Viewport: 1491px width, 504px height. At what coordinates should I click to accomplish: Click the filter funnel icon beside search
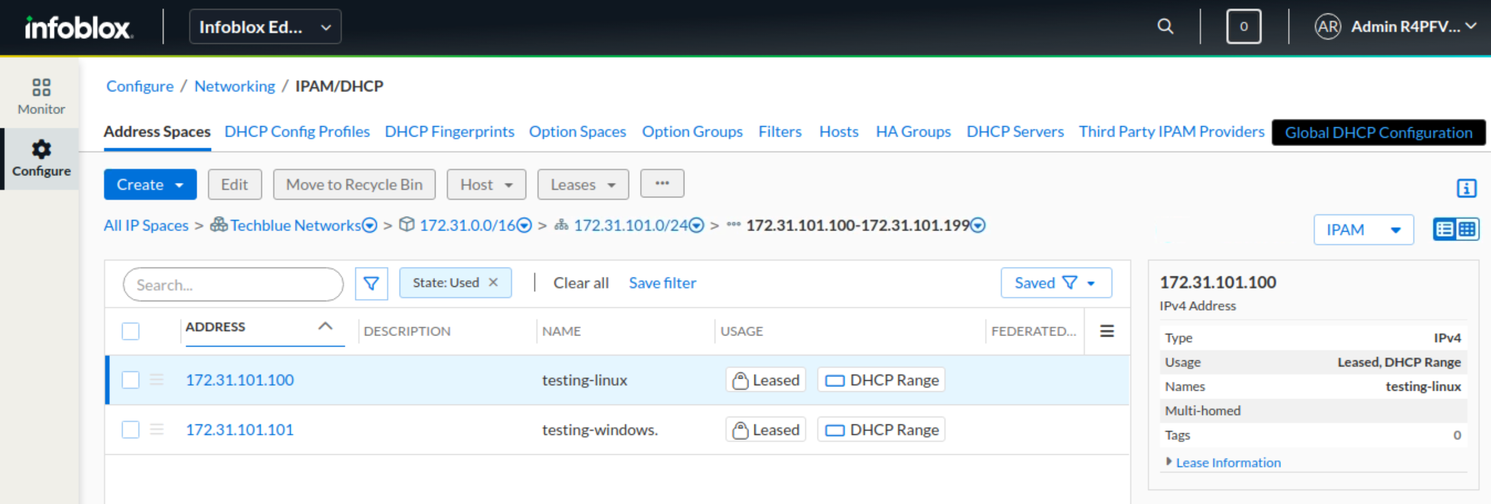[x=370, y=283]
